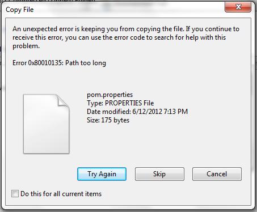Click the 'Type: PROPERTIES File' line

pyautogui.click(x=120, y=103)
